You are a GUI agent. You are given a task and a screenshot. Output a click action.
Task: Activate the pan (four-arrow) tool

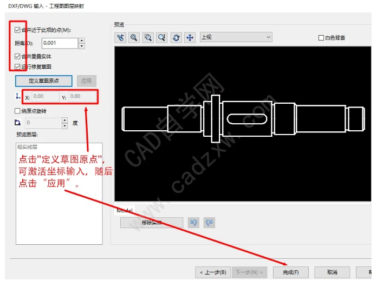point(190,38)
